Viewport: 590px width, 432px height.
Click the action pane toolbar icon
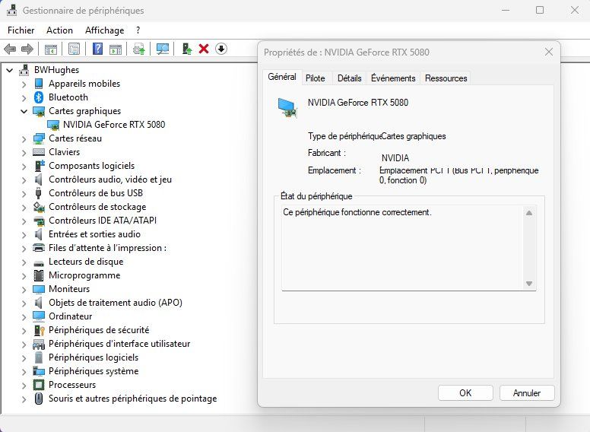[116, 49]
